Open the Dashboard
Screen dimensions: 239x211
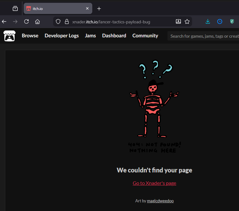[x=114, y=36]
